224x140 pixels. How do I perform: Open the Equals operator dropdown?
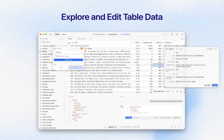[68, 52]
